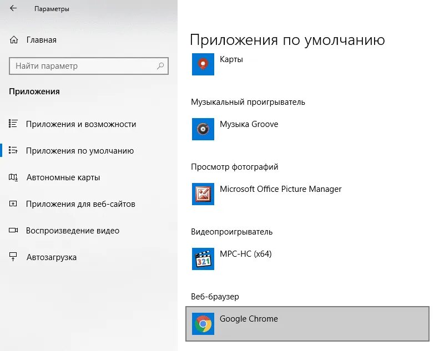Click the Автозагрузка startup icon
439x351 pixels.
point(13,257)
